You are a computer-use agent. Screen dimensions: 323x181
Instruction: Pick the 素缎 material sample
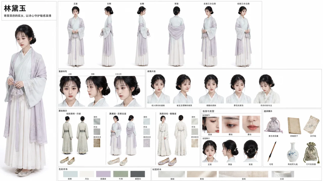[x=202, y=174]
